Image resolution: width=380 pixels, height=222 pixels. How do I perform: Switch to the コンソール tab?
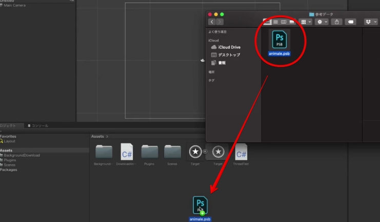(x=38, y=126)
